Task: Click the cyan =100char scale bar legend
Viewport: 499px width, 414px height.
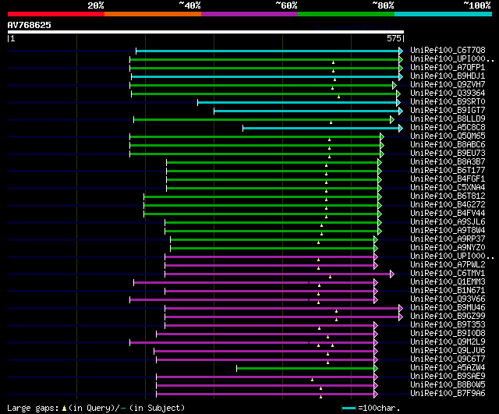Action: (x=349, y=409)
